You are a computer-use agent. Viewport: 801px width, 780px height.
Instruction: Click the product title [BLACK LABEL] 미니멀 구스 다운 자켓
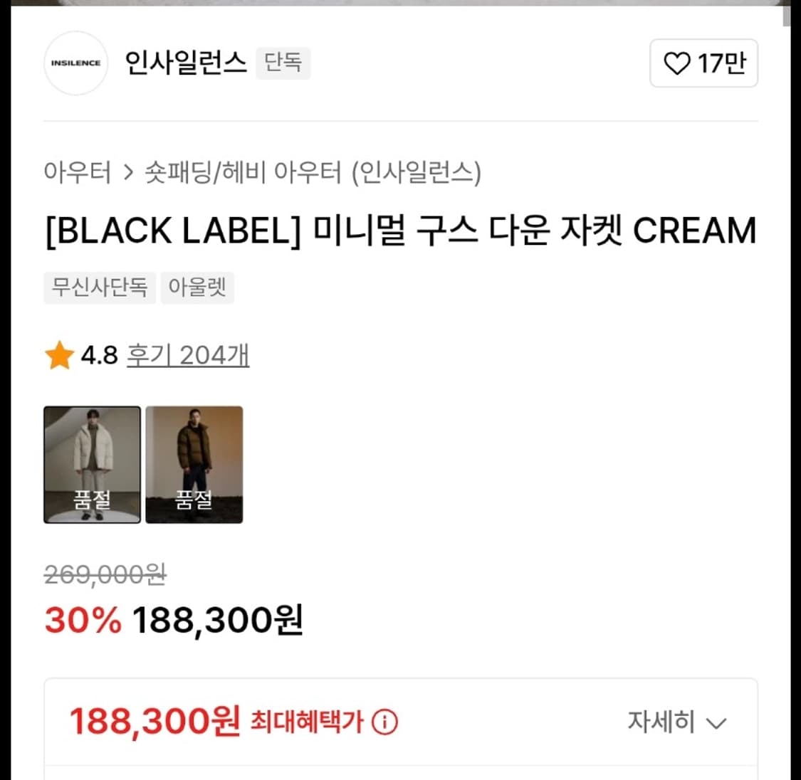(x=399, y=230)
